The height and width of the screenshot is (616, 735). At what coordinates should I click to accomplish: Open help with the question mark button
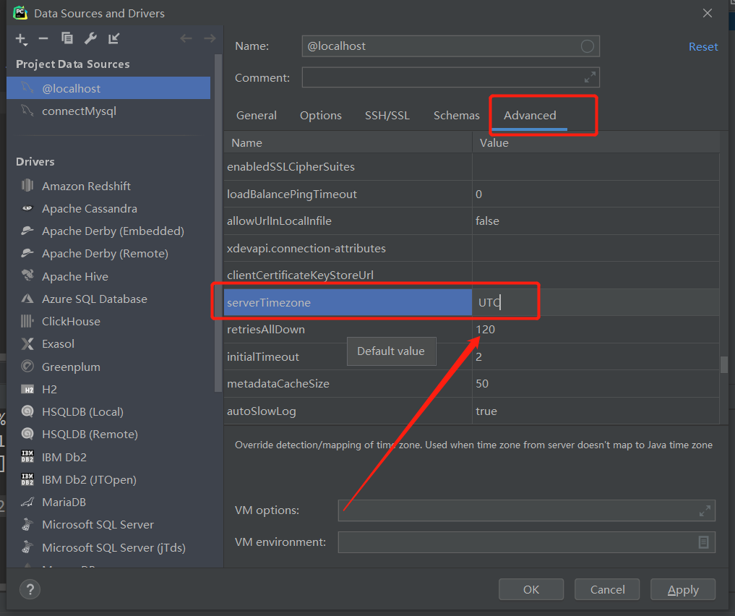[30, 589]
